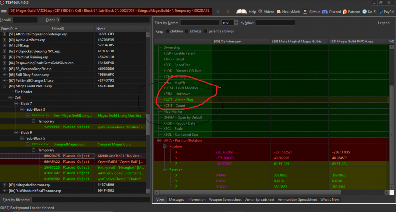Sort by EditorID column header
Screen dimensions: 396x212
pyautogui.click(x=72, y=29)
